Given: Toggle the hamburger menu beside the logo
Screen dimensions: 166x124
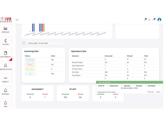Looking at the screenshot, I should click(17, 20).
